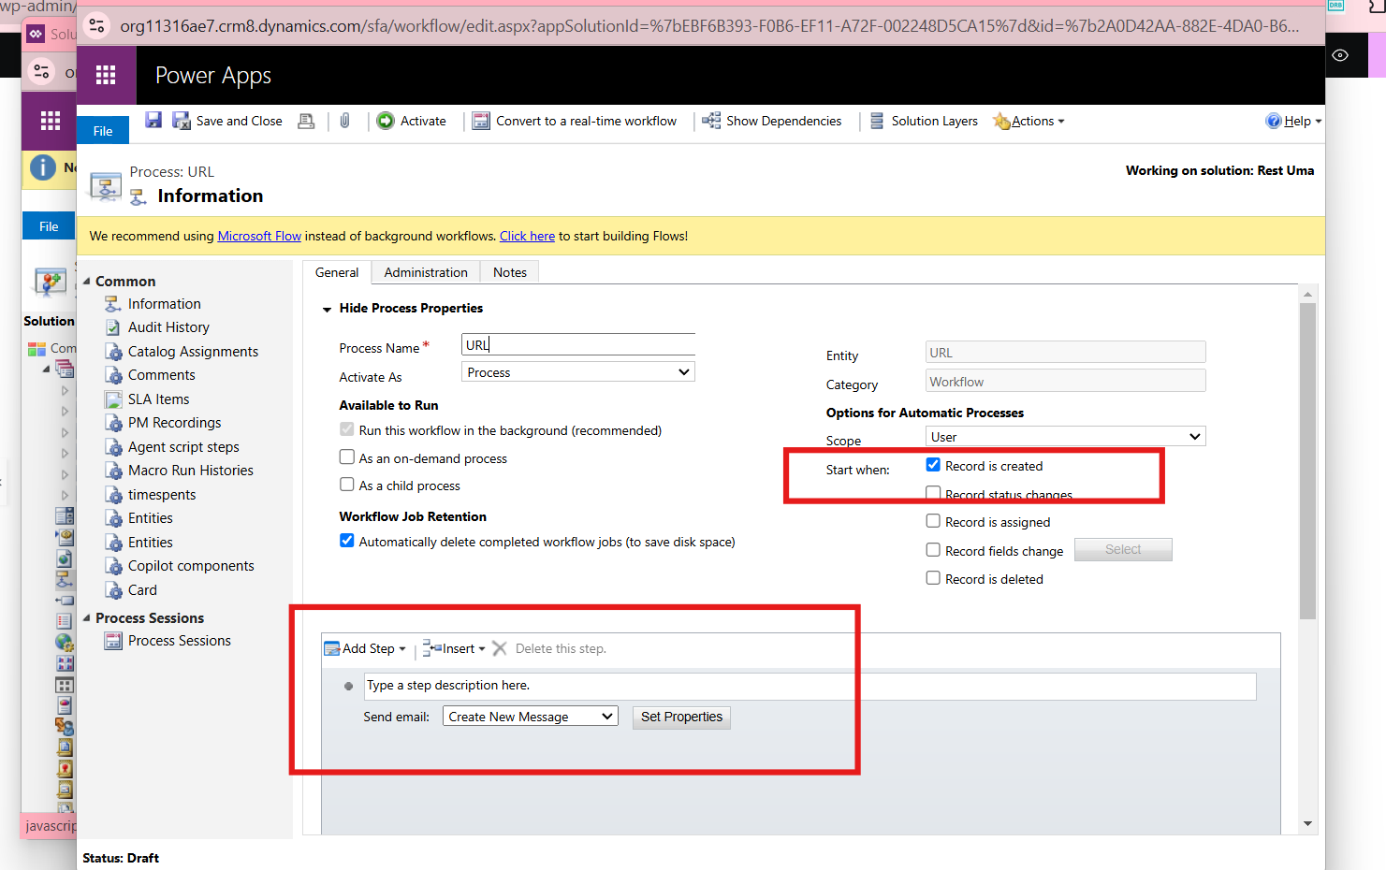Open the Send email message dropdown
This screenshot has width=1386, height=870.
coord(531,717)
